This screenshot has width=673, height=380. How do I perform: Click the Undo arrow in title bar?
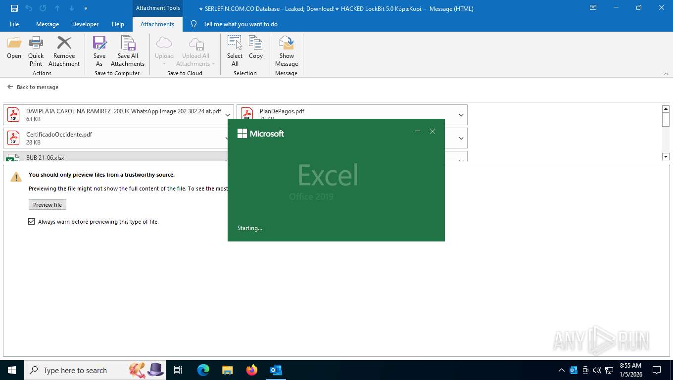coord(29,8)
